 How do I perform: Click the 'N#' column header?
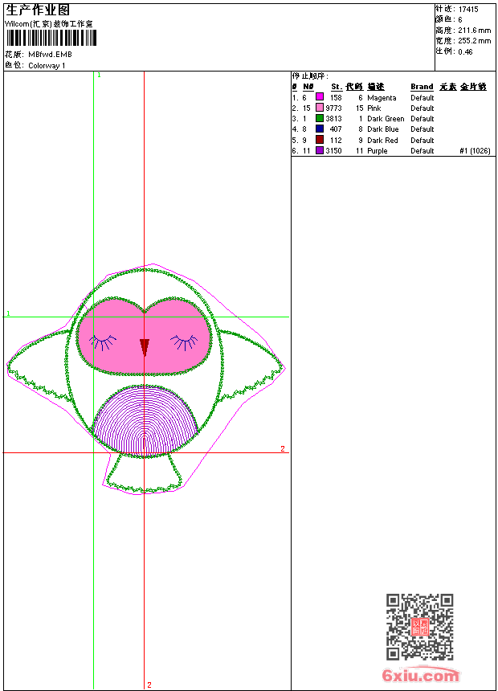[x=308, y=87]
